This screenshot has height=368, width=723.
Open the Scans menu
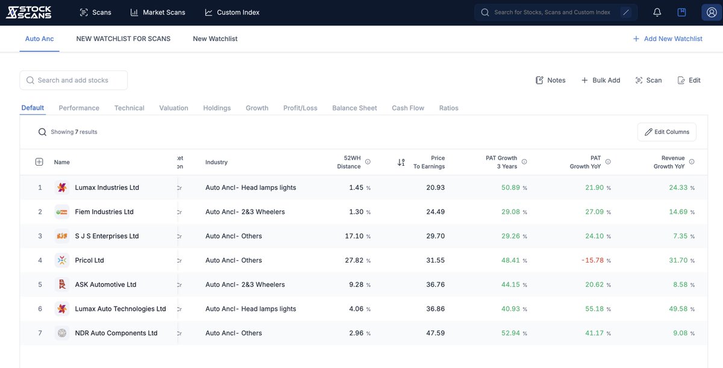[95, 12]
